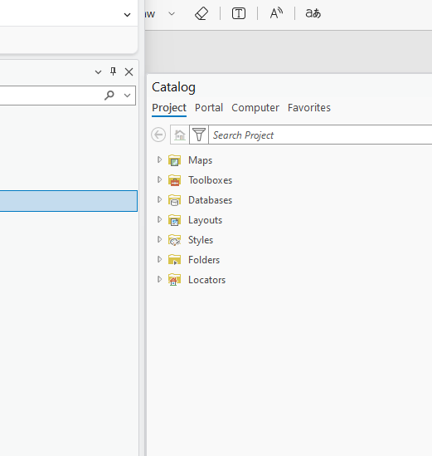Open the search box dropdown arrow

127,96
